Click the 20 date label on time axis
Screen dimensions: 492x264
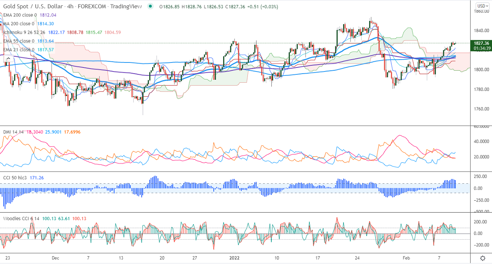point(162,258)
